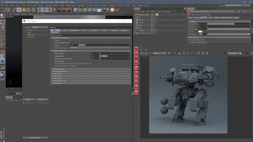Open the Renderer dropdown in Render Settings

click(x=40, y=27)
